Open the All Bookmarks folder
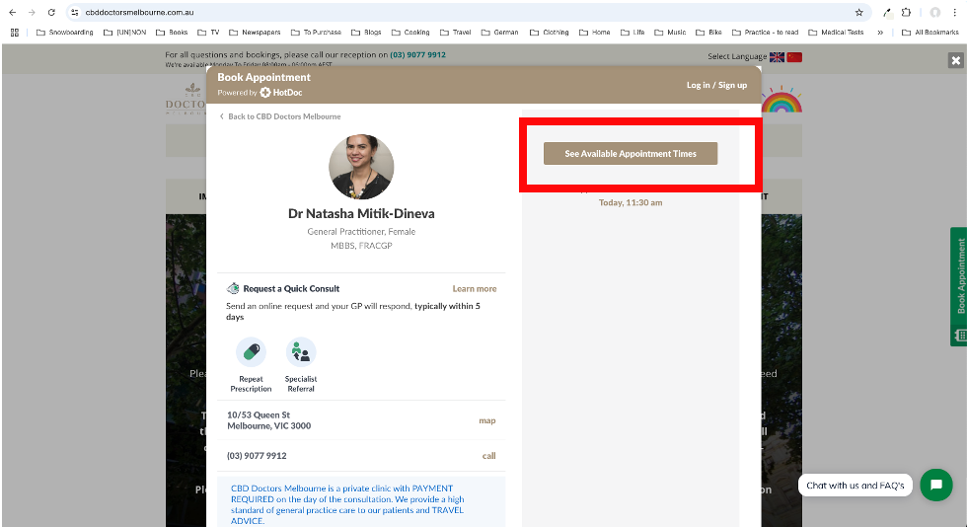Viewport: 967px width, 527px height. coord(930,33)
